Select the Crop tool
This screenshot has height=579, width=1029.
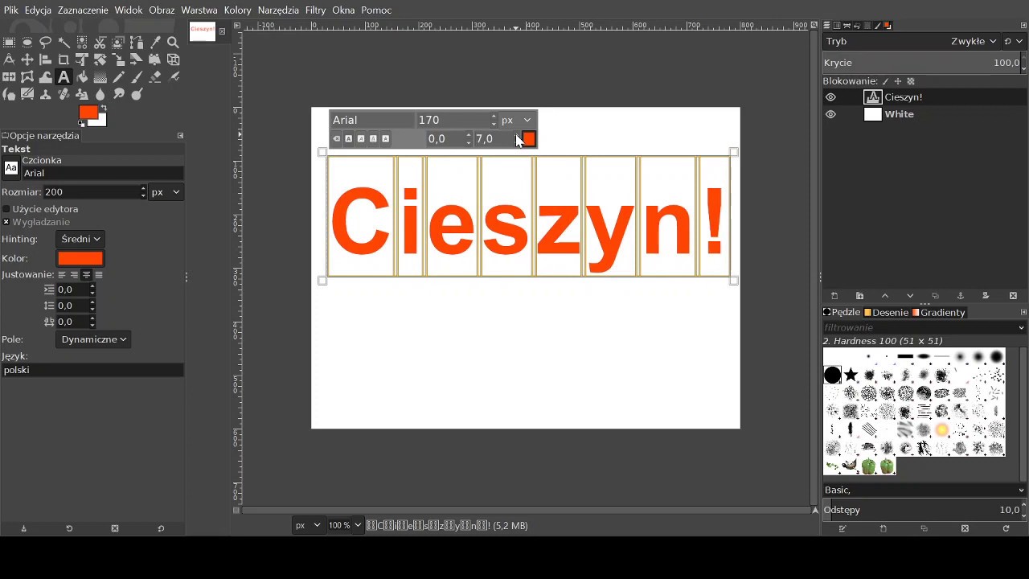point(64,60)
